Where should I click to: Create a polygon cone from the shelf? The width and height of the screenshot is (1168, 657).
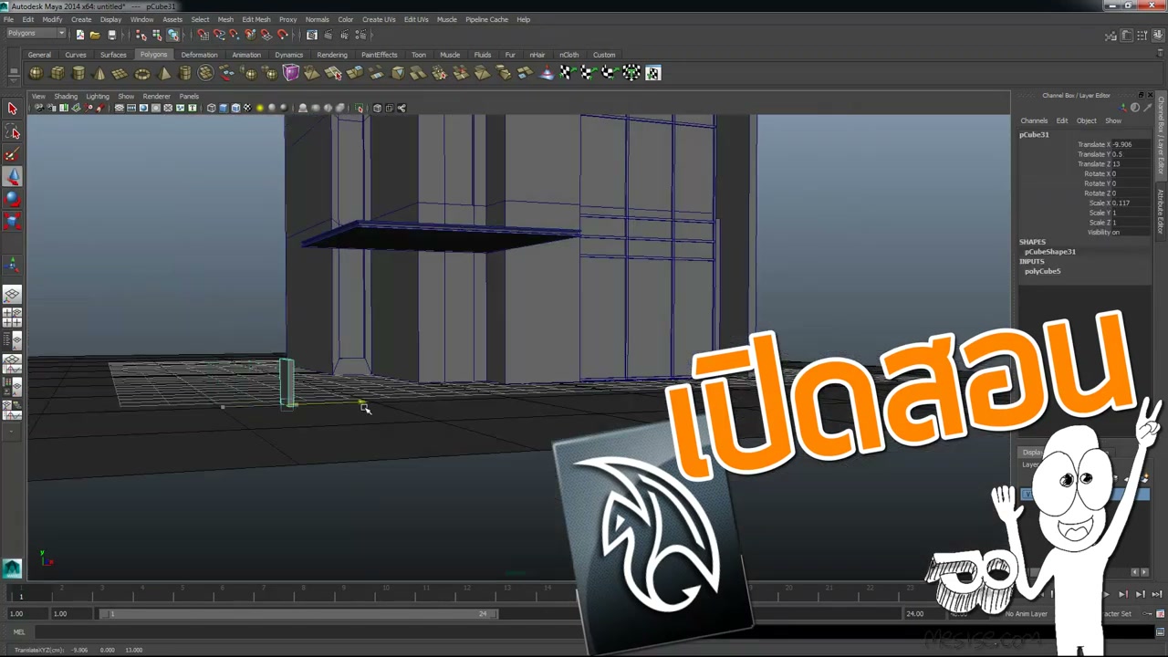[x=99, y=73]
